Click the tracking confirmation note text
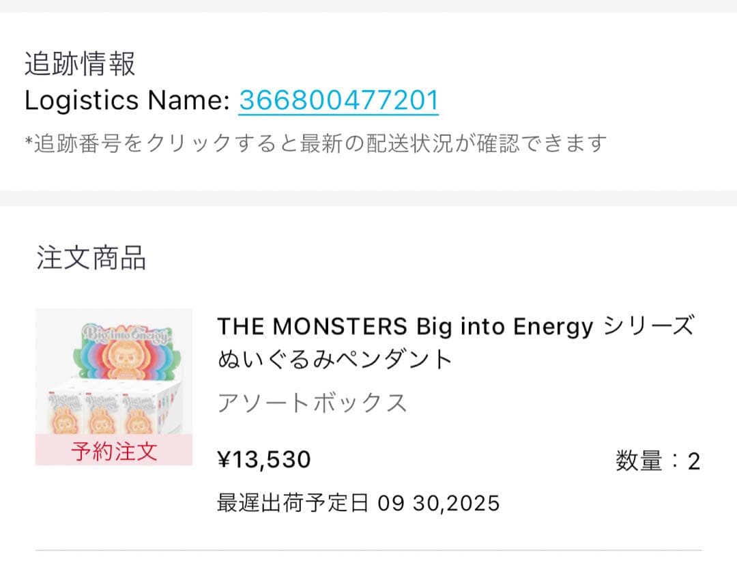 314,142
